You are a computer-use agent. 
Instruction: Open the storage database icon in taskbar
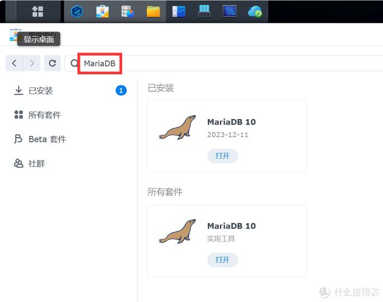tap(127, 11)
